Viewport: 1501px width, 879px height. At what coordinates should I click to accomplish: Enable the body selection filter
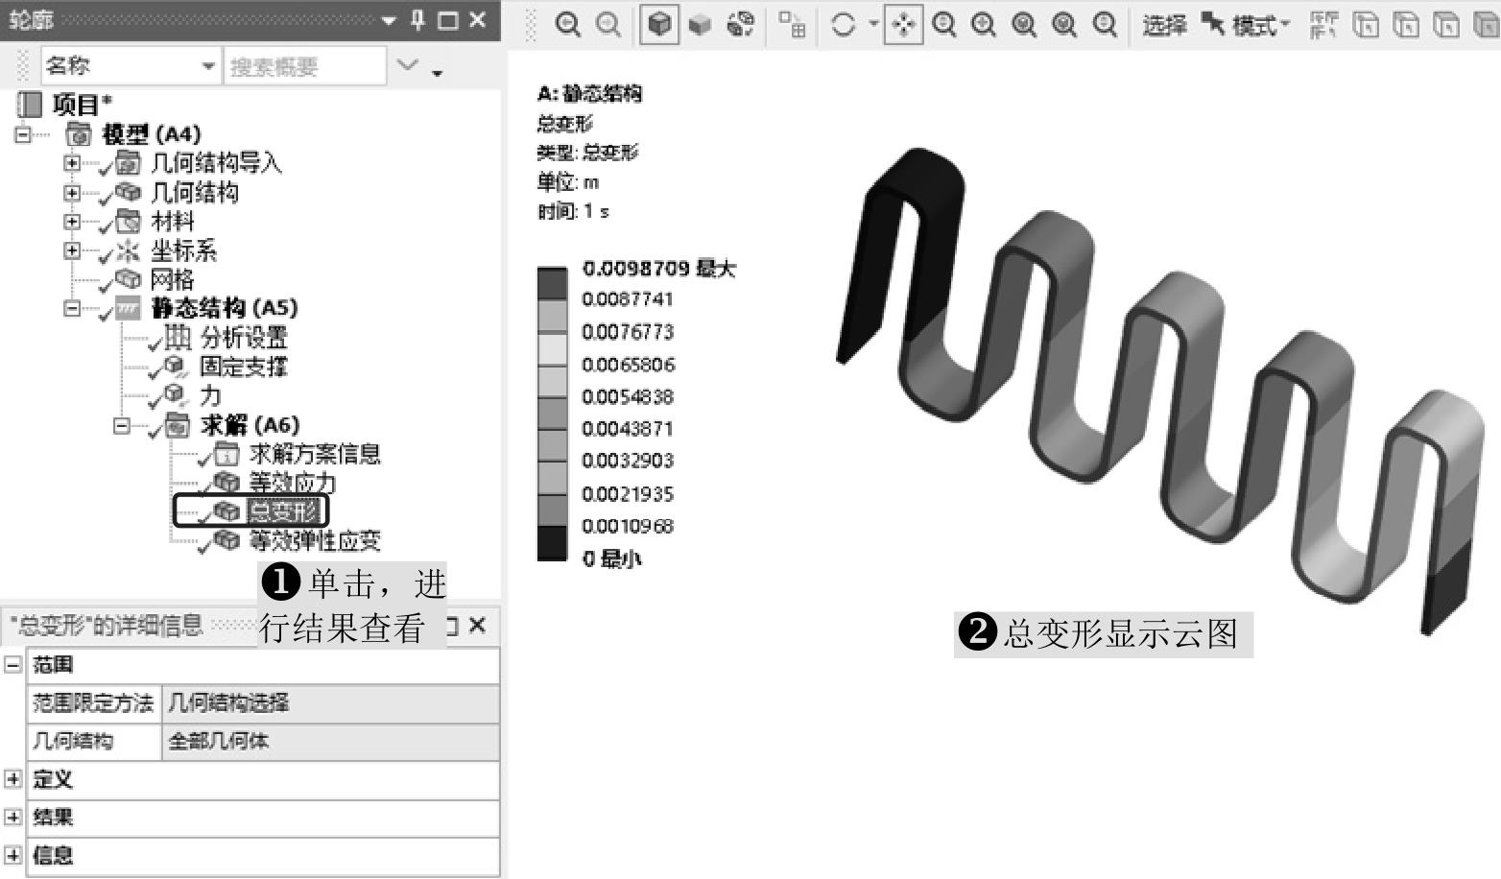[1486, 25]
